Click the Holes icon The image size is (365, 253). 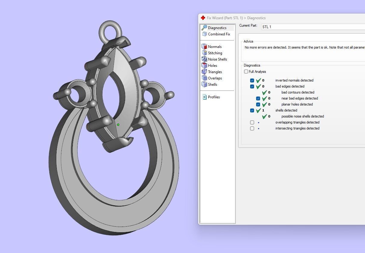pos(204,65)
